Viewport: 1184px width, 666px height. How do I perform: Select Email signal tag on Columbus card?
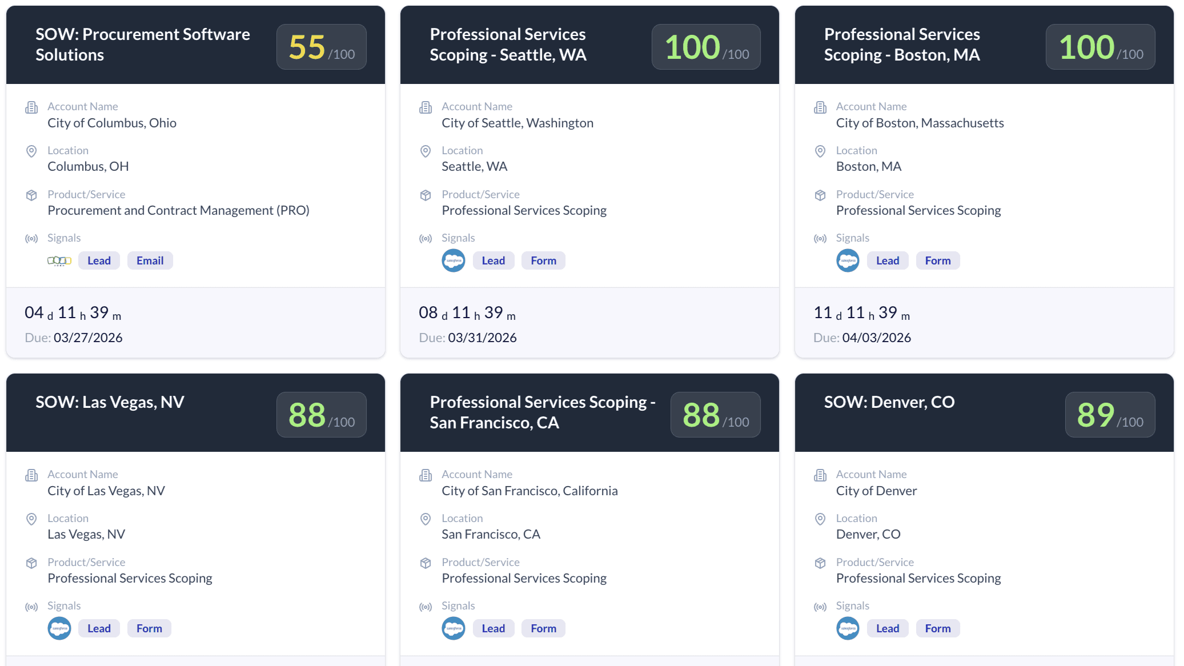150,260
